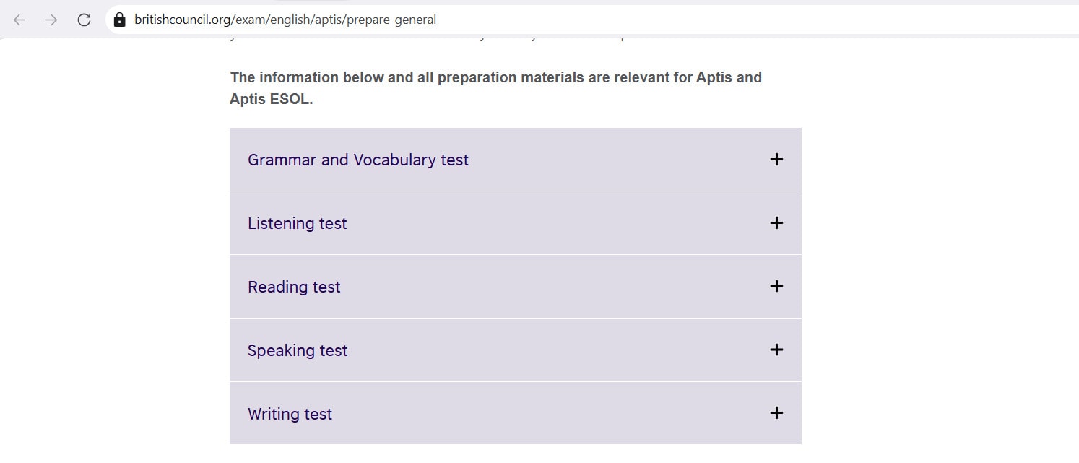Click empty space inside the Writing test panel
Image resolution: width=1079 pixels, height=463 pixels.
pos(549,414)
